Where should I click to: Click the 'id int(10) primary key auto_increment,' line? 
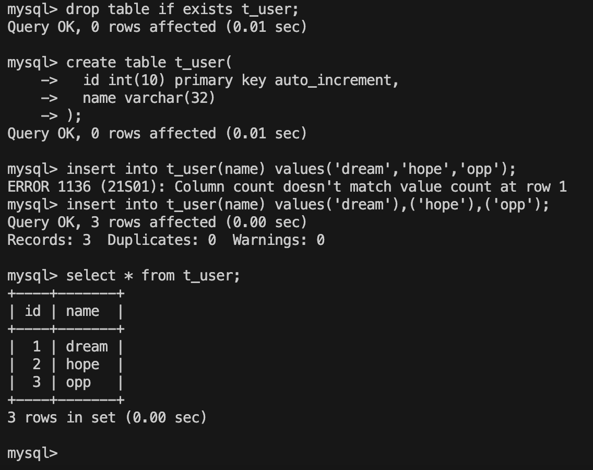[x=241, y=80]
